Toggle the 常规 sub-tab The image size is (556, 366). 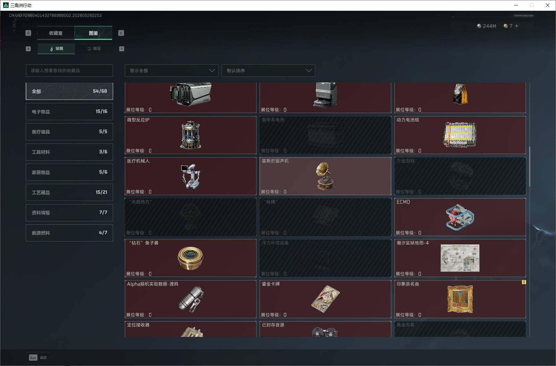click(56, 49)
